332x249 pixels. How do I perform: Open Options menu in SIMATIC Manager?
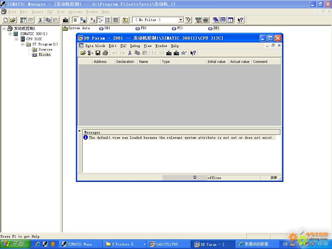pos(75,12)
